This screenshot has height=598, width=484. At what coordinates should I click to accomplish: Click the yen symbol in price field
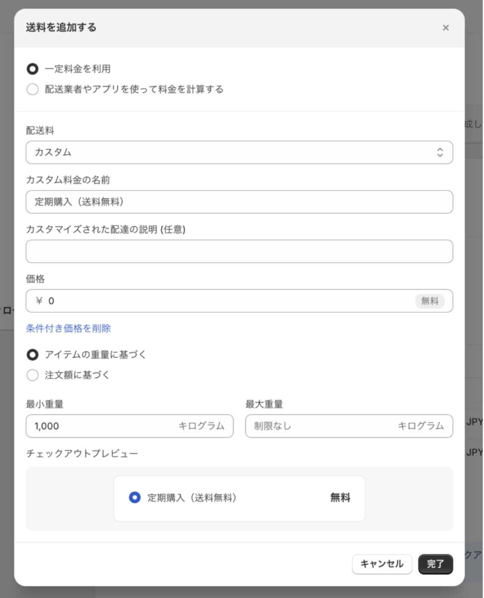[x=39, y=301]
